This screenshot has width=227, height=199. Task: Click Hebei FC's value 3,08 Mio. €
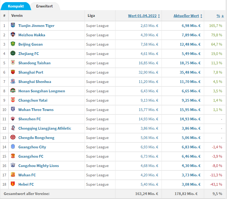(x=191, y=184)
